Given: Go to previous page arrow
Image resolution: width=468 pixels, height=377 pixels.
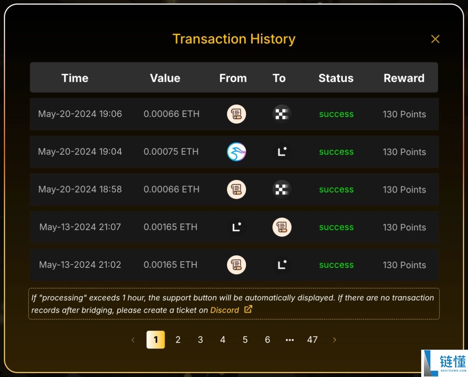Looking at the screenshot, I should 133,340.
